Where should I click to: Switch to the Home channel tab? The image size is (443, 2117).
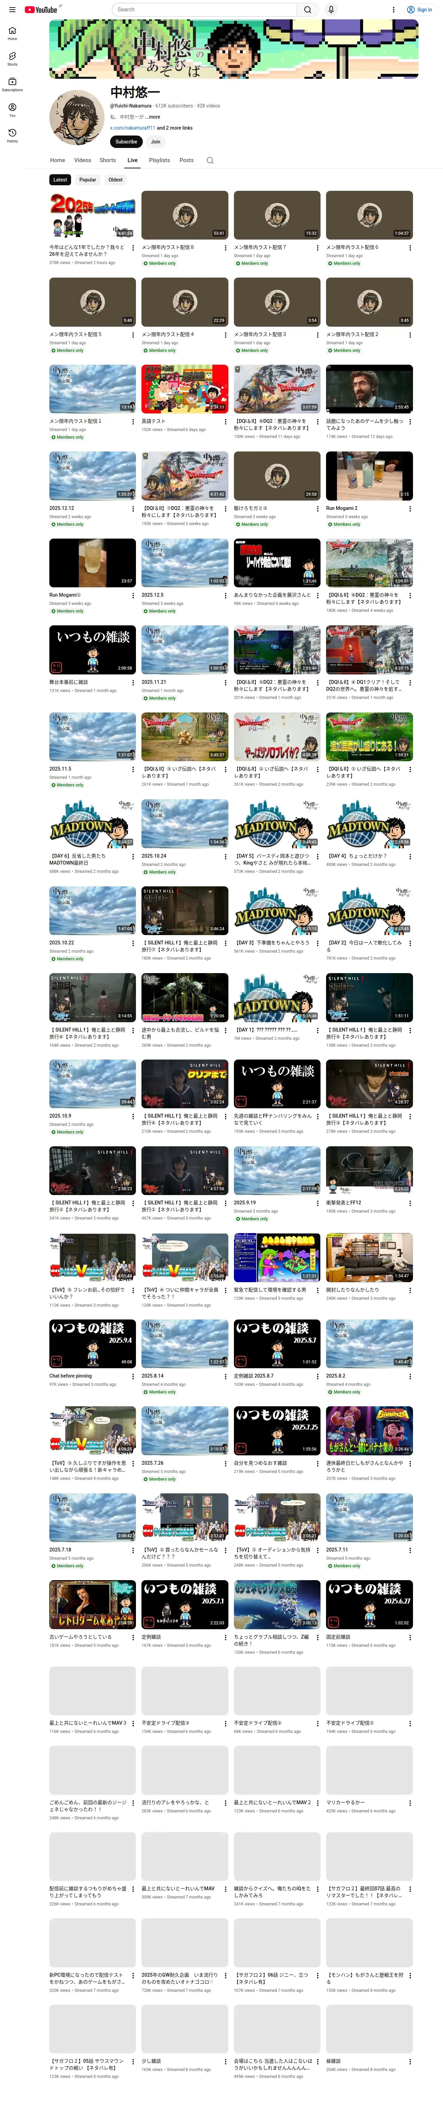click(x=57, y=160)
